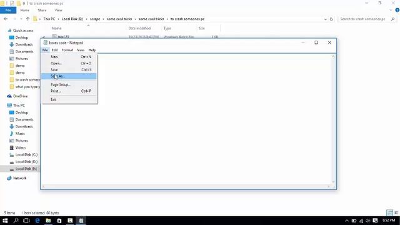400x225 pixels.
Task: Expand the Explorer ribbon with the chevron
Action: tap(391, 10)
